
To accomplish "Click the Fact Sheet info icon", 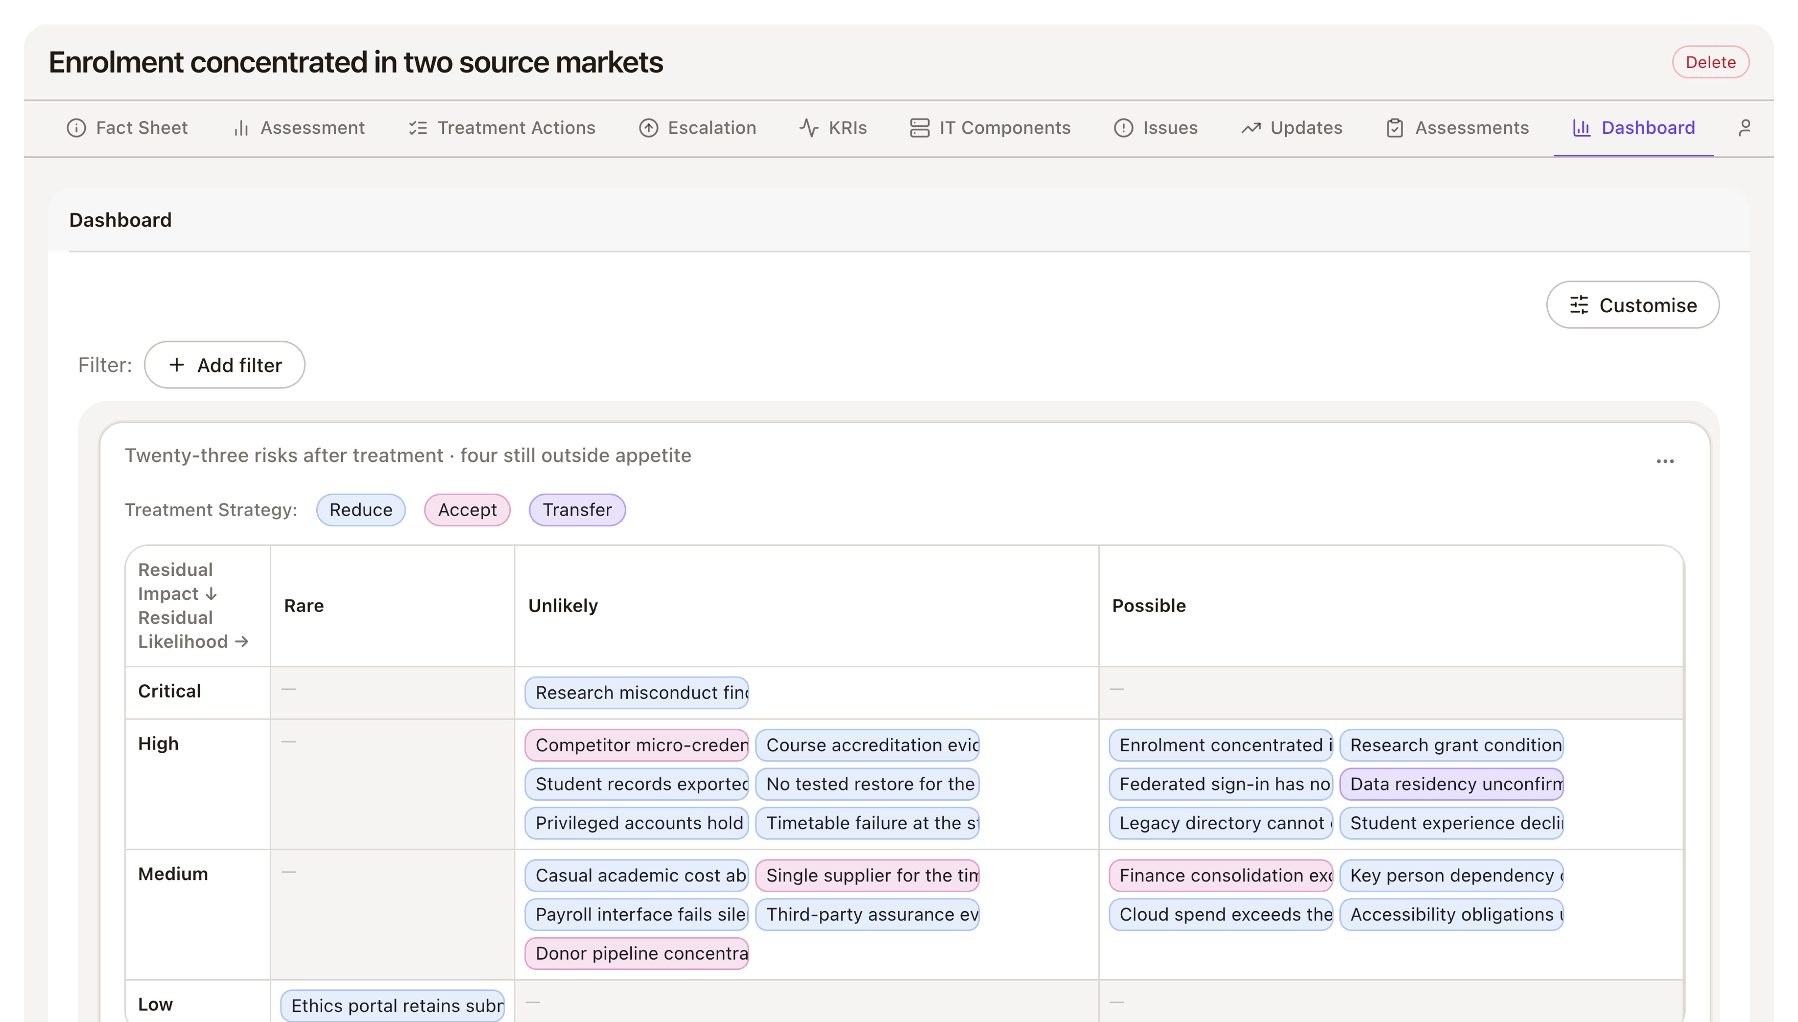I will 76,128.
